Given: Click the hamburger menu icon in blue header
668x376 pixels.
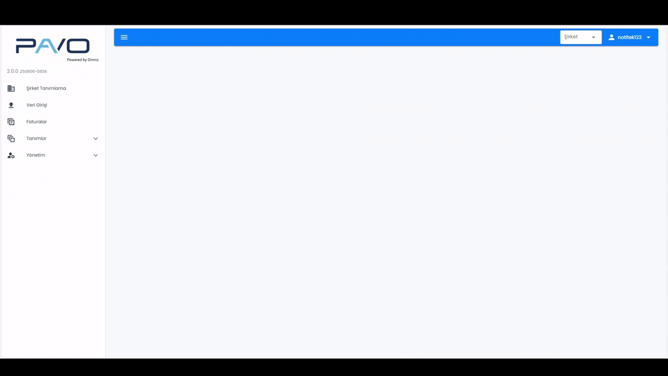Looking at the screenshot, I should [124, 37].
